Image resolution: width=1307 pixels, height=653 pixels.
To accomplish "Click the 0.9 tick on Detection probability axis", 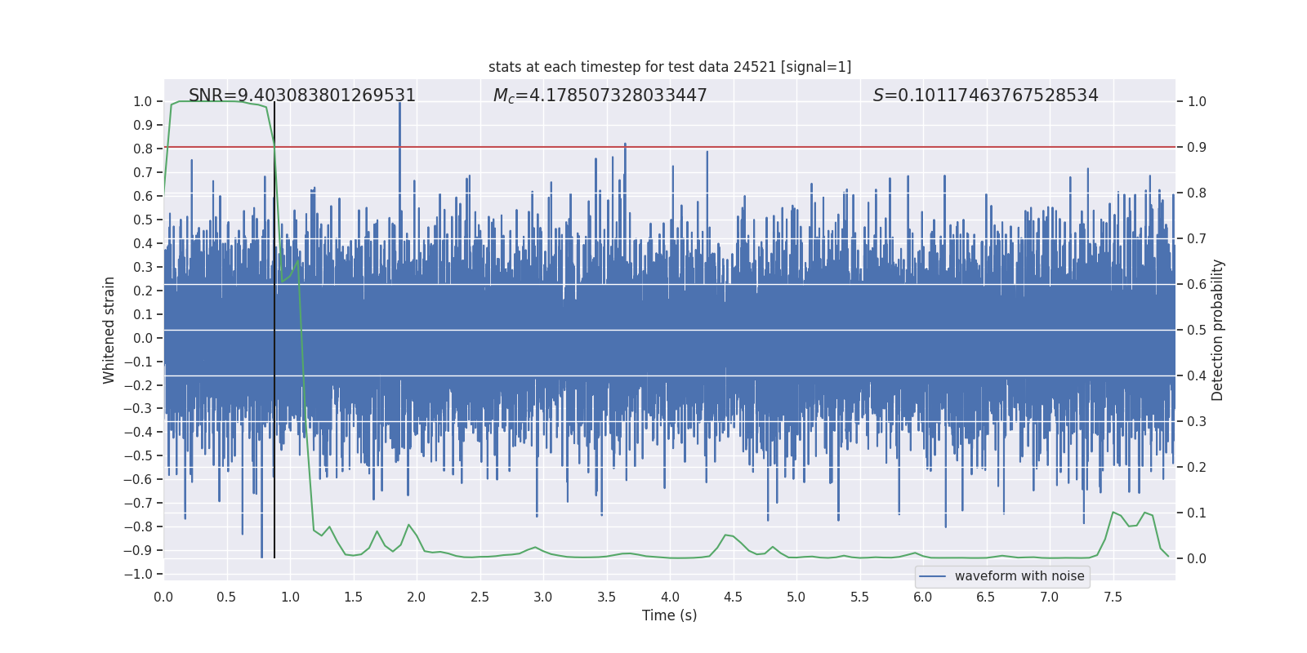I will pyautogui.click(x=1196, y=148).
